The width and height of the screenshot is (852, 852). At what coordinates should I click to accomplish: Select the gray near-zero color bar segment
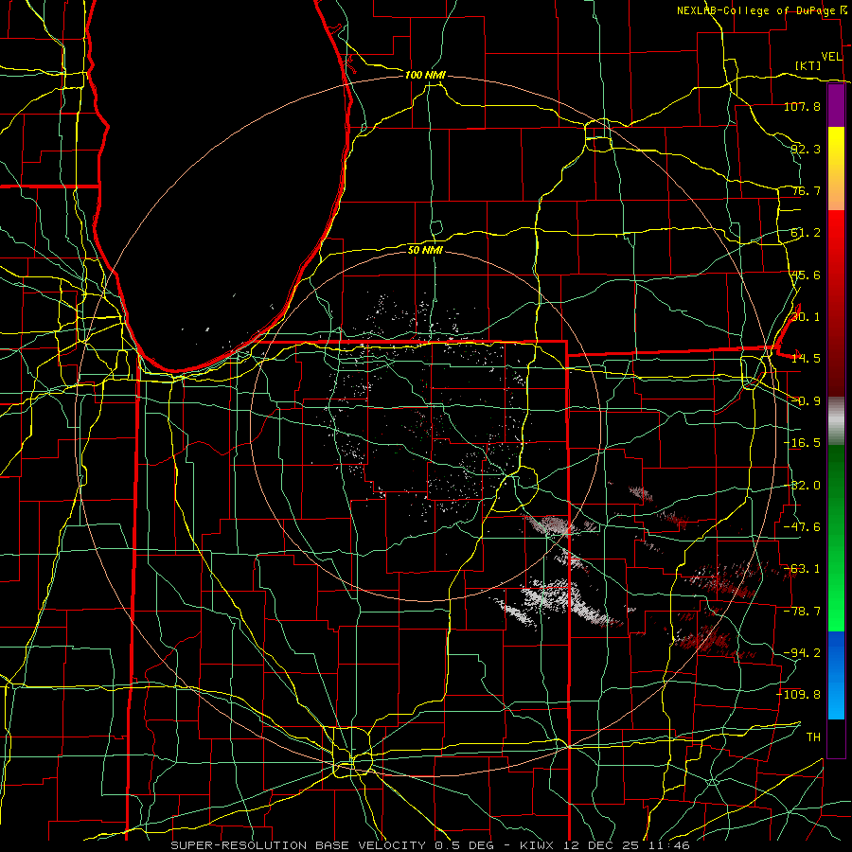click(x=836, y=420)
